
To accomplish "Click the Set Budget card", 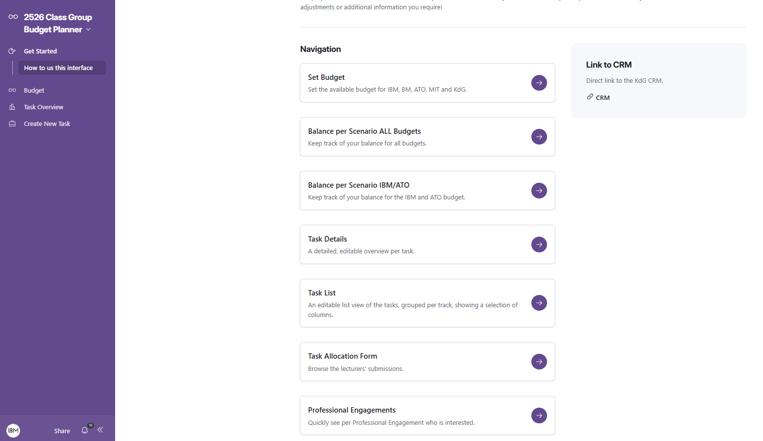I will [428, 83].
